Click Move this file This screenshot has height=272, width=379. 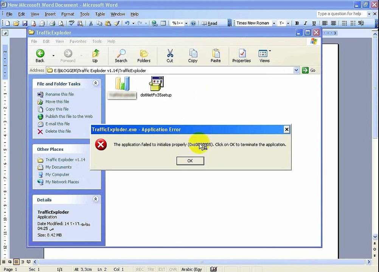tap(57, 102)
